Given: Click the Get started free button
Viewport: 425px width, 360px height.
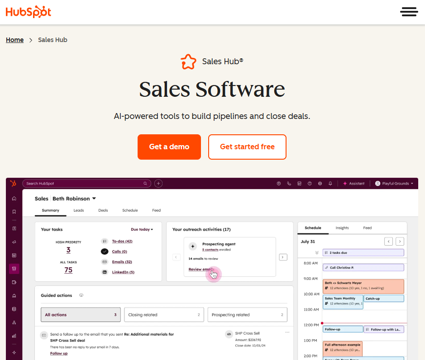Looking at the screenshot, I should click(247, 147).
